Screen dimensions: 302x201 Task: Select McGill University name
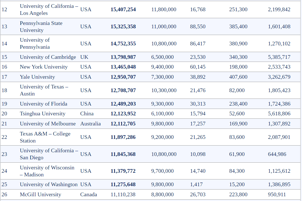40,195
